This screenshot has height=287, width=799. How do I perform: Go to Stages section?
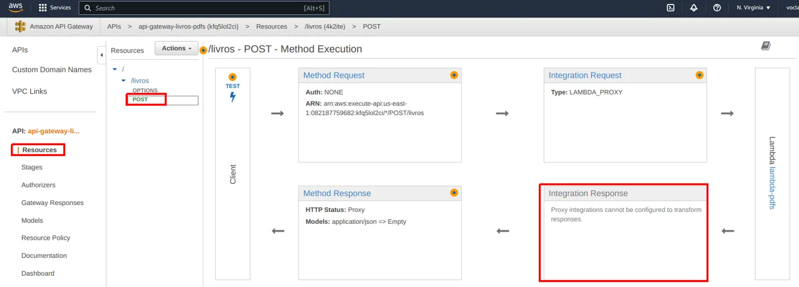pyautogui.click(x=32, y=167)
